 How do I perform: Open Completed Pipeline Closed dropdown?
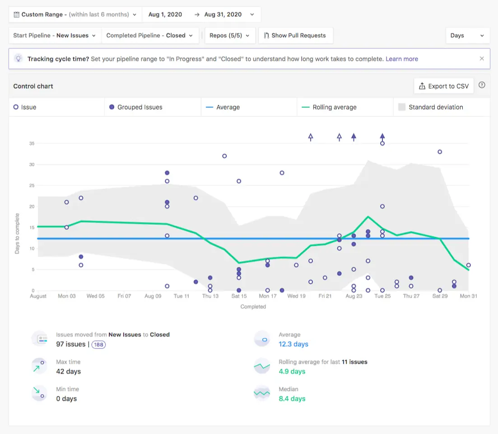149,35
